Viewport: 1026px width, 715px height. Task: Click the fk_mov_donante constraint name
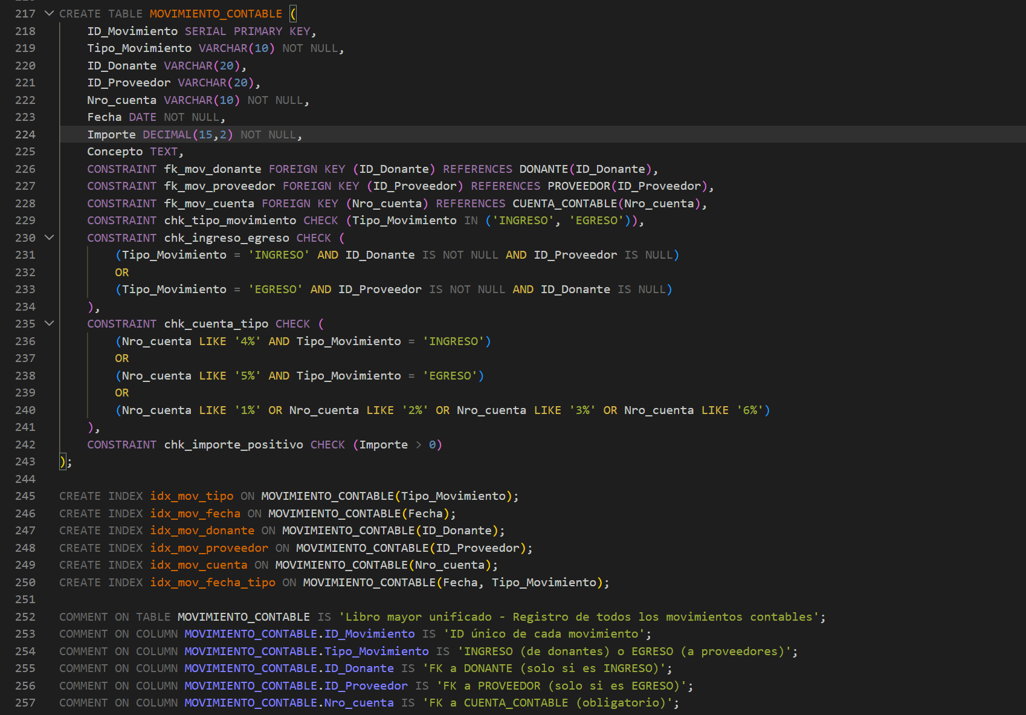point(213,169)
